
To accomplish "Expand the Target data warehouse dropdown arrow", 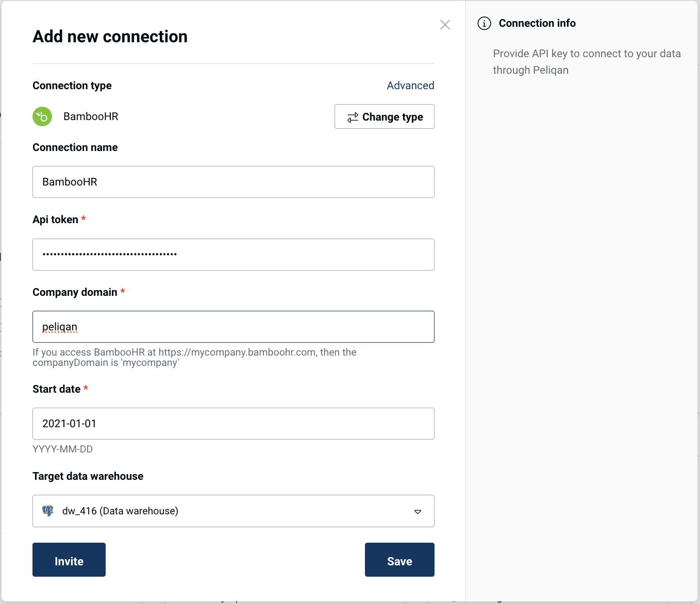I will coord(418,512).
